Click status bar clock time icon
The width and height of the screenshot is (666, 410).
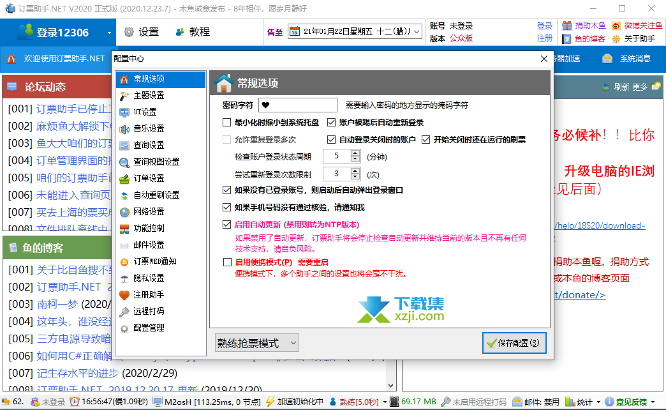[x=75, y=402]
